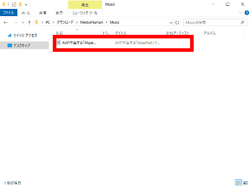Open the ファイル ribbon tab
Screen dimensions: 250x186
point(8,13)
